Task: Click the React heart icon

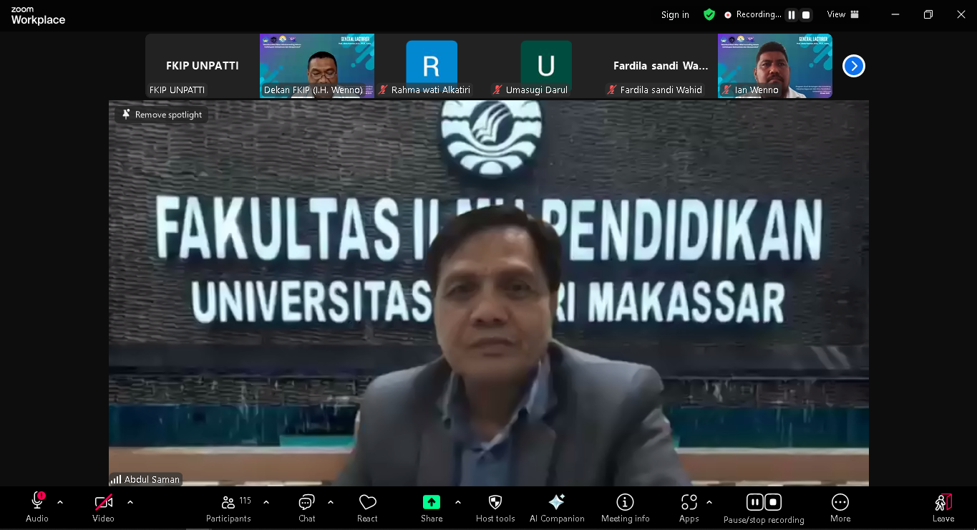Action: click(x=367, y=503)
